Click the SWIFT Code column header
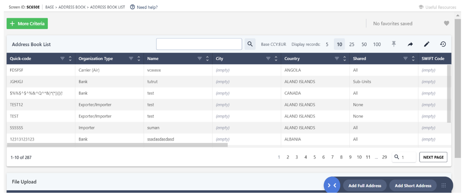This screenshot has width=463, height=196. (x=433, y=59)
